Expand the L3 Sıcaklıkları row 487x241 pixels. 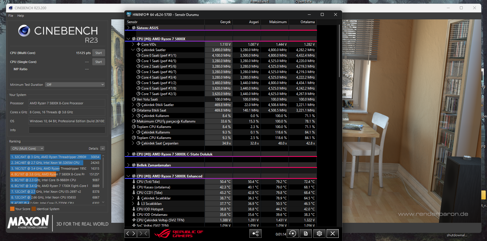coord(133,203)
